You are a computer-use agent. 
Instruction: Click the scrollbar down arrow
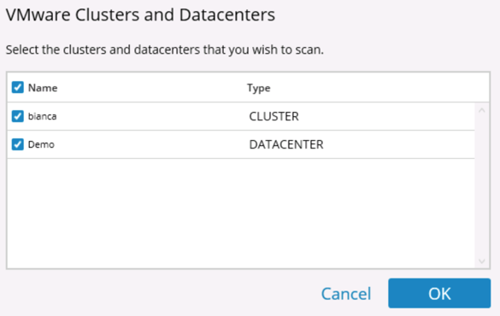coord(482,261)
